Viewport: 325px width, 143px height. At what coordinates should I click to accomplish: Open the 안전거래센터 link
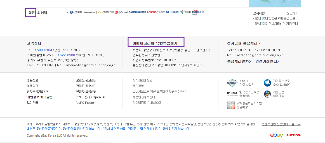tap(267, 61)
